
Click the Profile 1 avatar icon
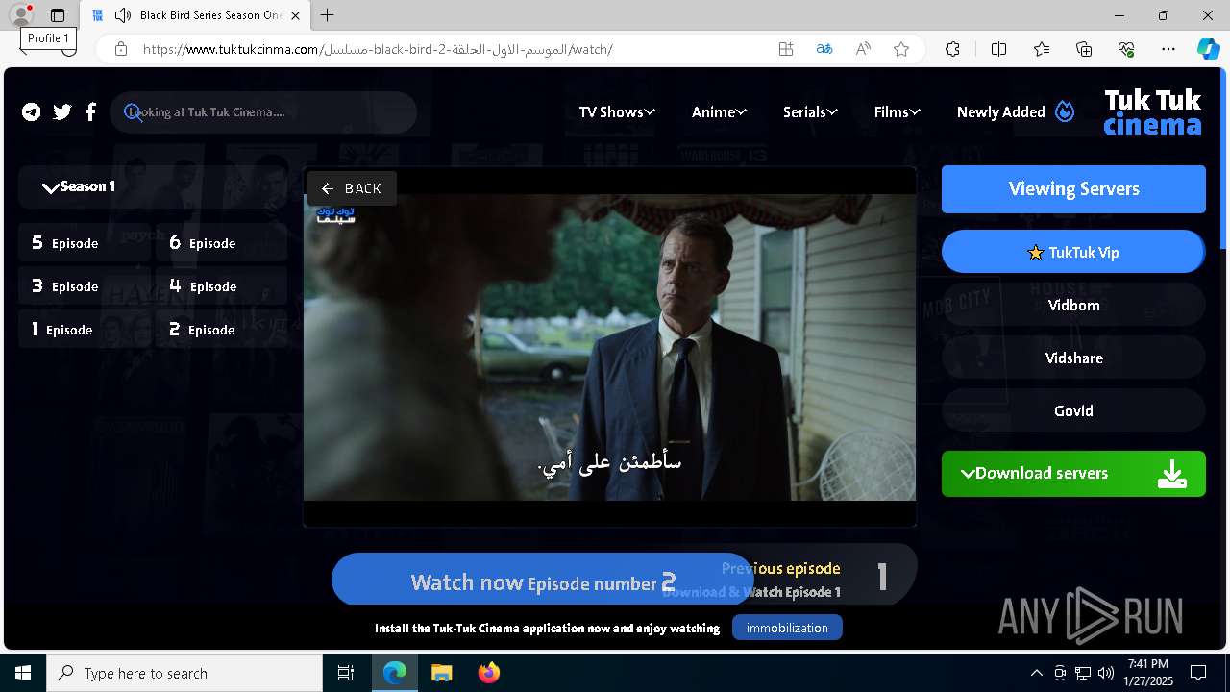pos(20,15)
